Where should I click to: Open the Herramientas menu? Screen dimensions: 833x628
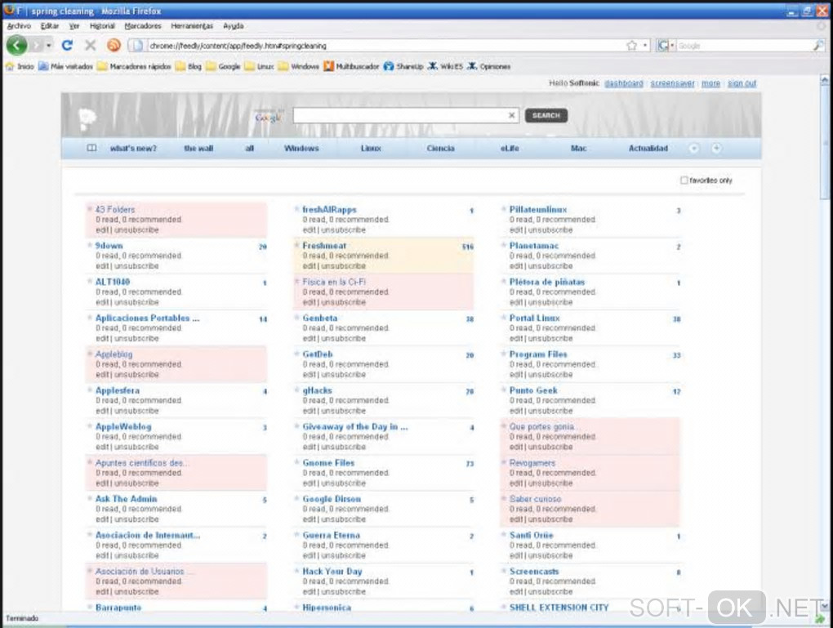(192, 26)
